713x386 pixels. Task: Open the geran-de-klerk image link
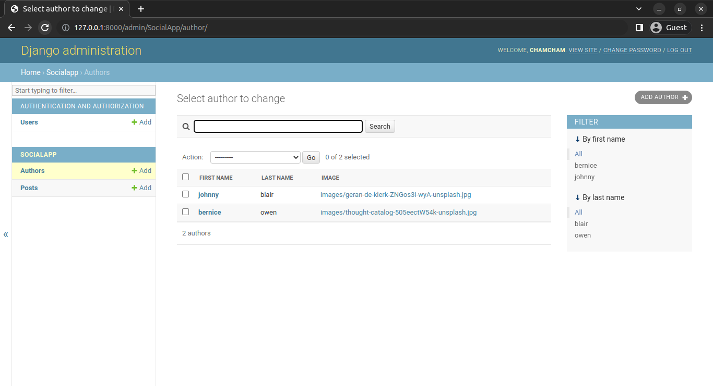396,195
